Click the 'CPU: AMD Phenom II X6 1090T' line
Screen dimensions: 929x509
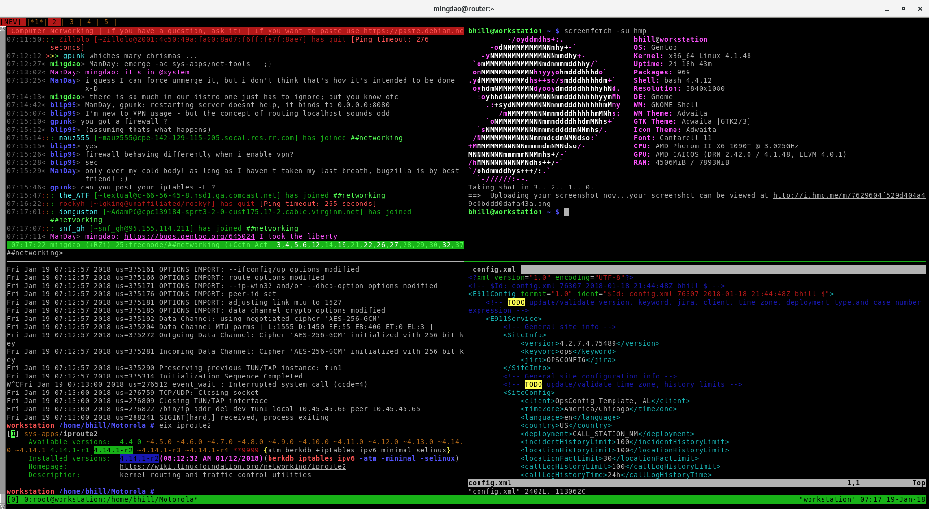[x=717, y=146]
